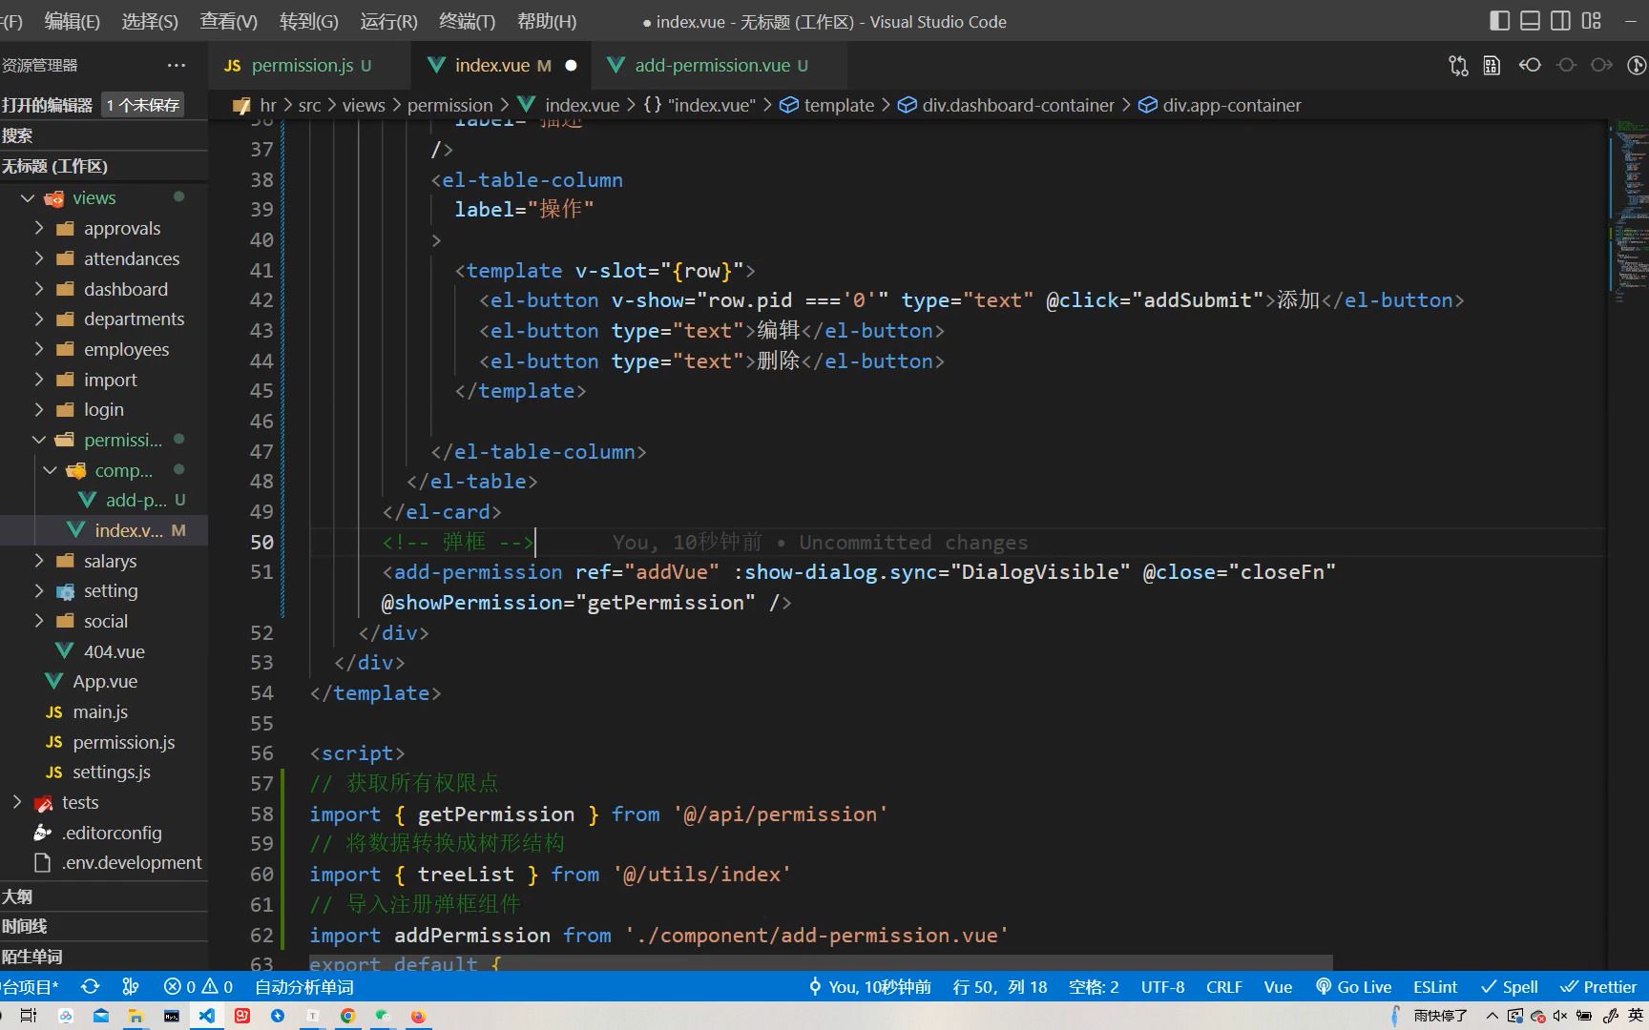Open the 查看(V) menu
This screenshot has height=1030, width=1649.
(x=228, y=21)
